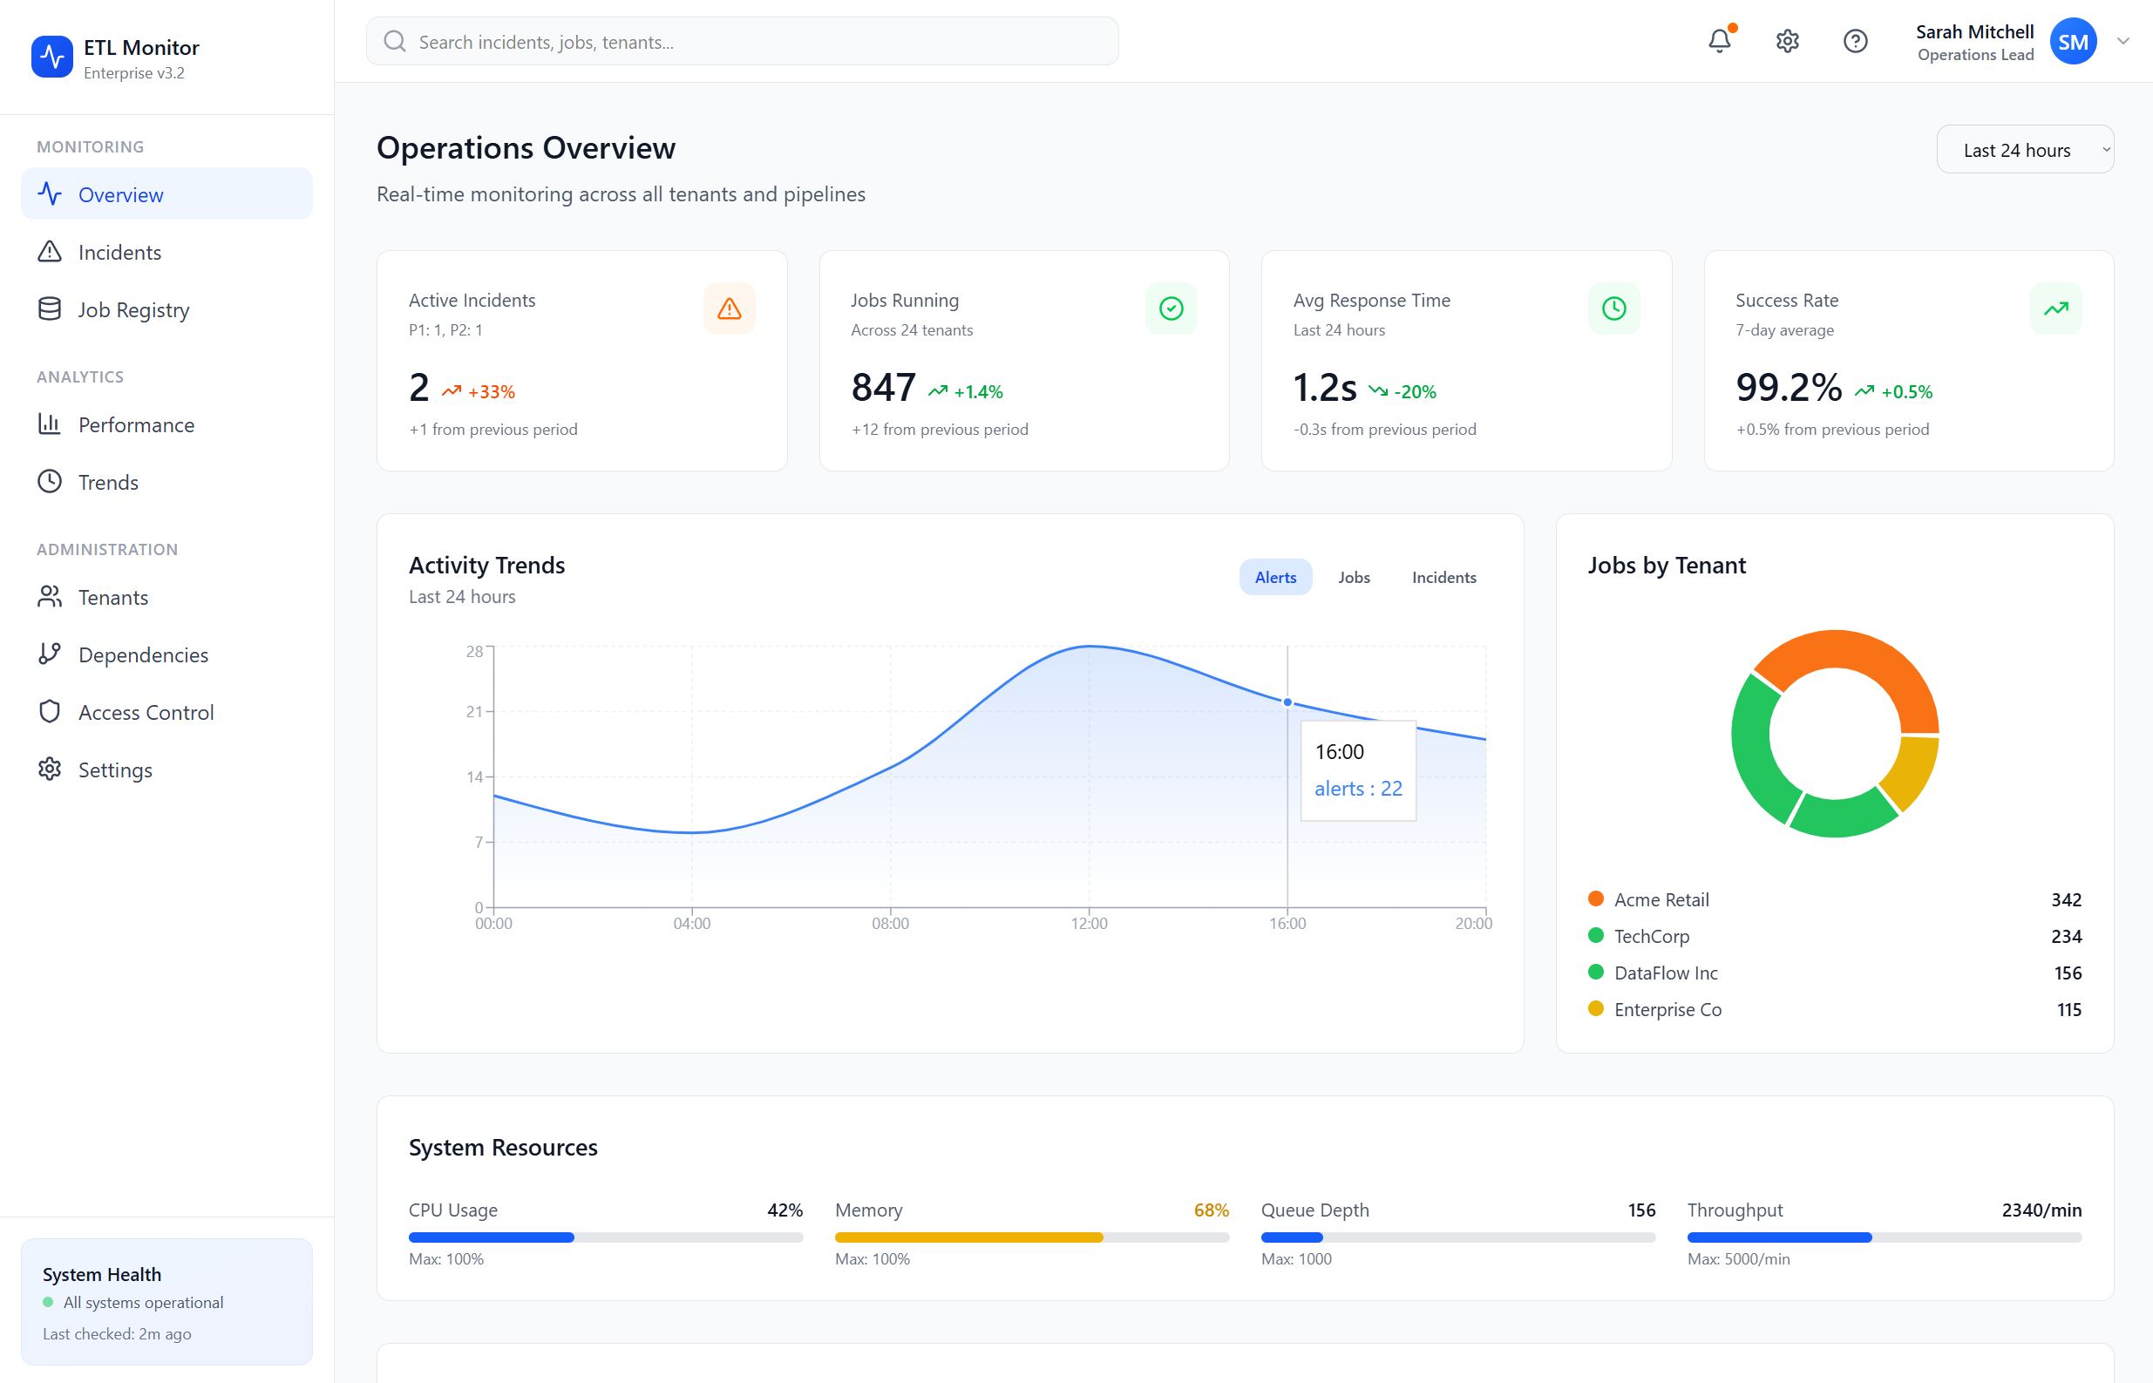Click the 99.2% success rate value
The height and width of the screenshot is (1383, 2153).
(x=1789, y=387)
